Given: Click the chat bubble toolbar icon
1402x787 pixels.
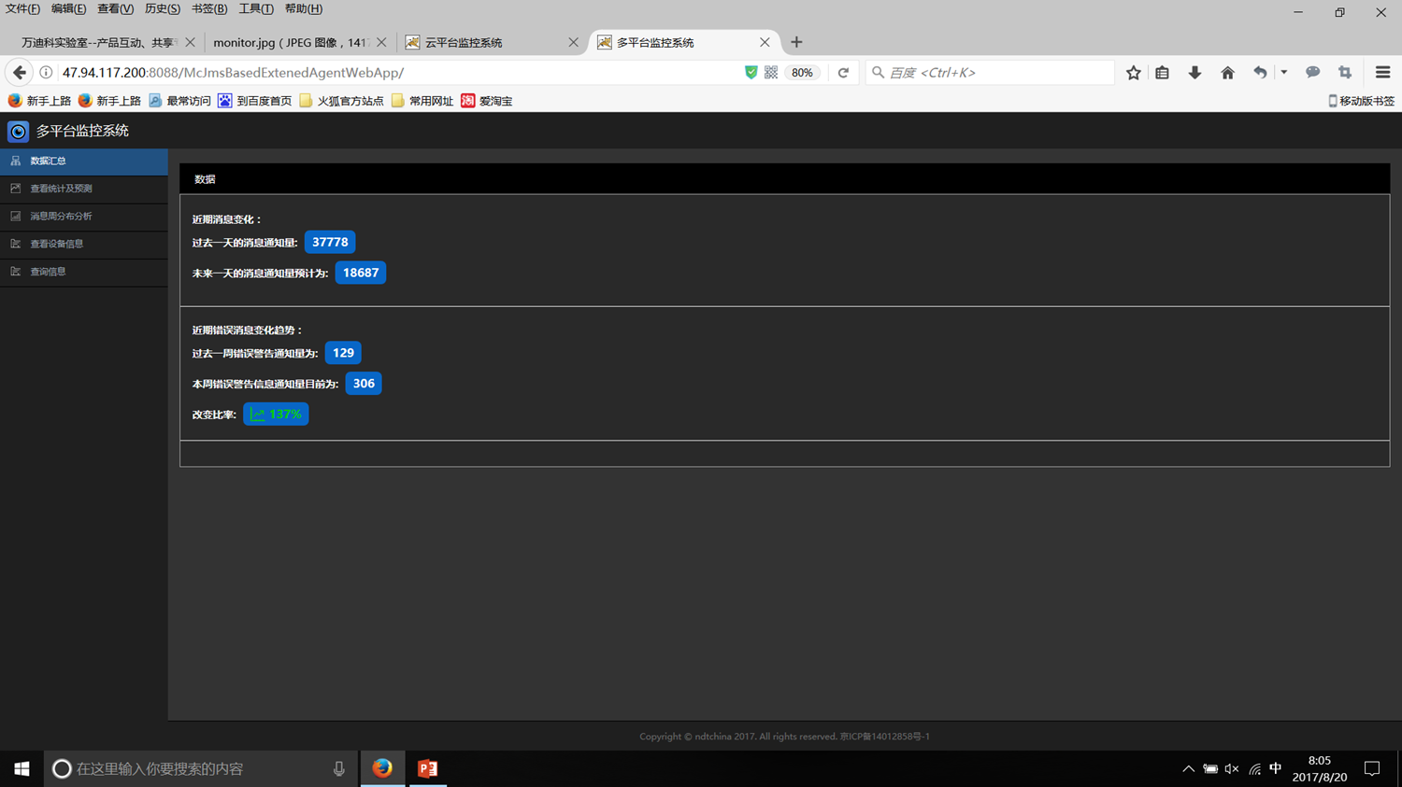Looking at the screenshot, I should coord(1312,73).
